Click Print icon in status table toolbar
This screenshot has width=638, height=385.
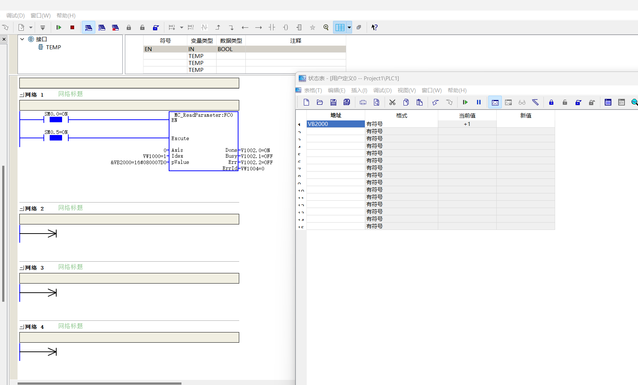point(363,102)
